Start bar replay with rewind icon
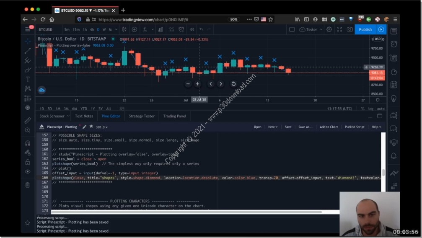The image size is (422, 238). (x=192, y=29)
